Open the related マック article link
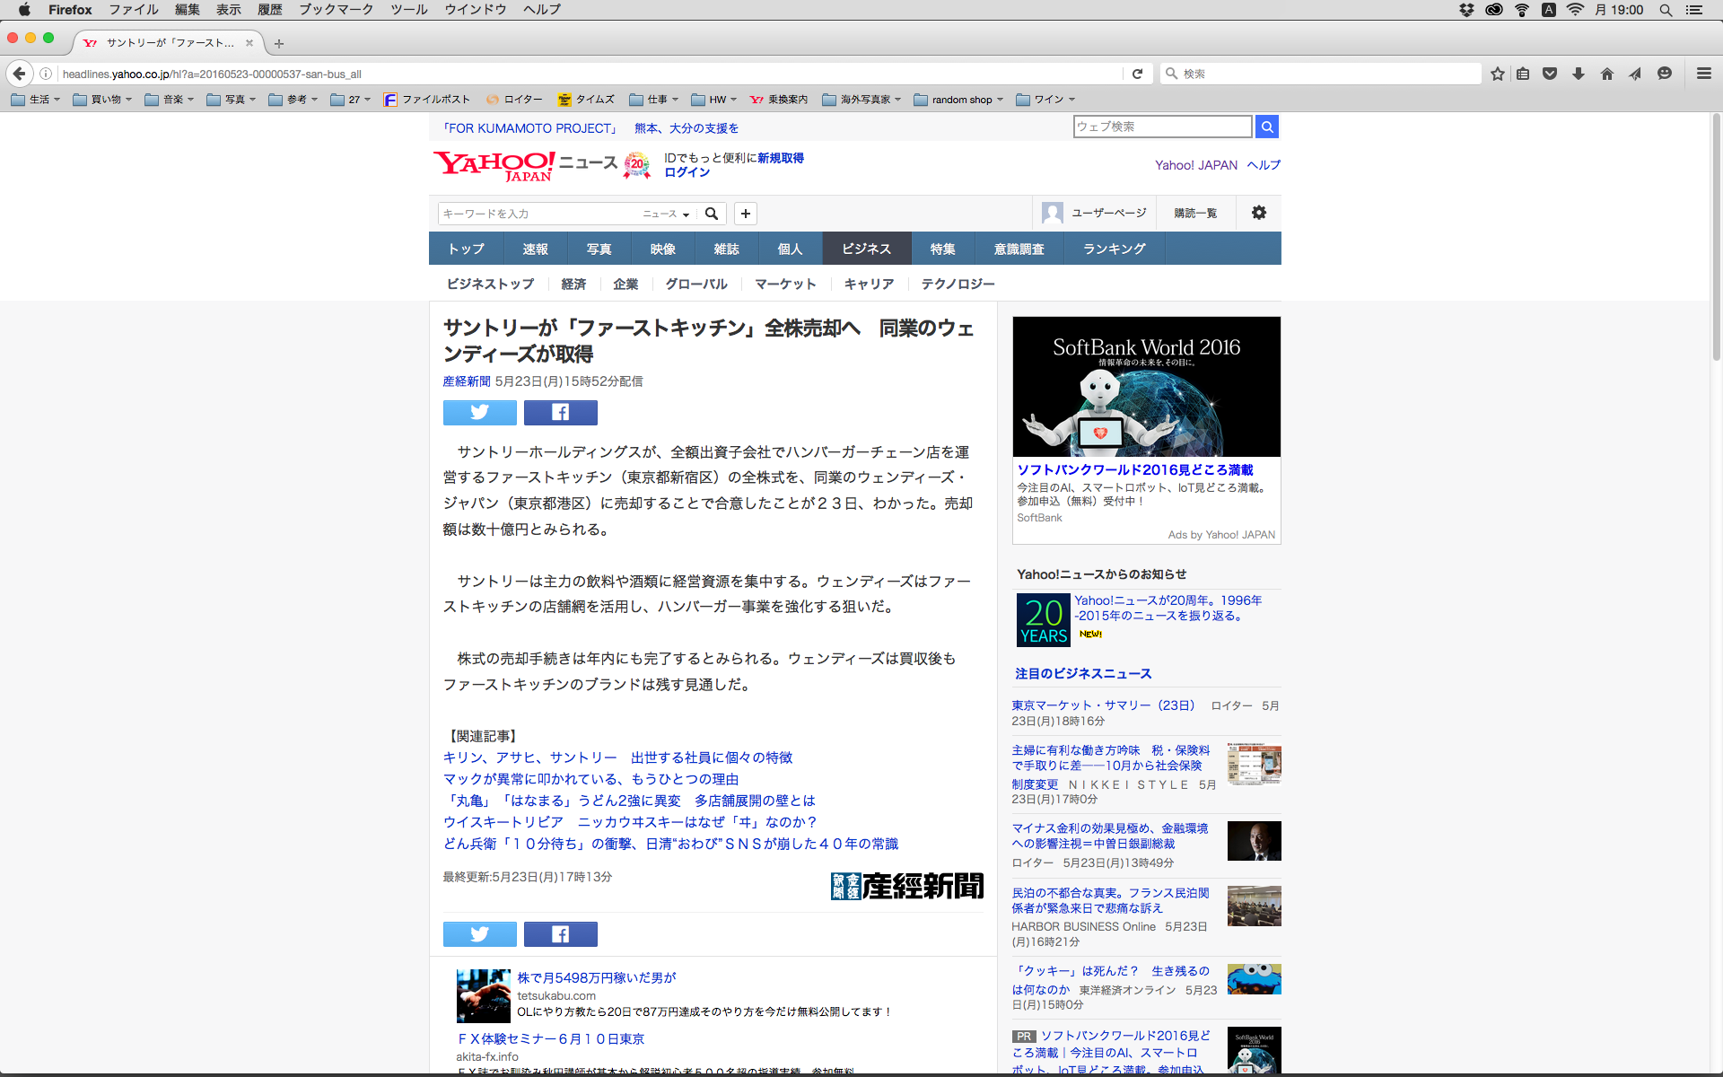 tap(590, 779)
